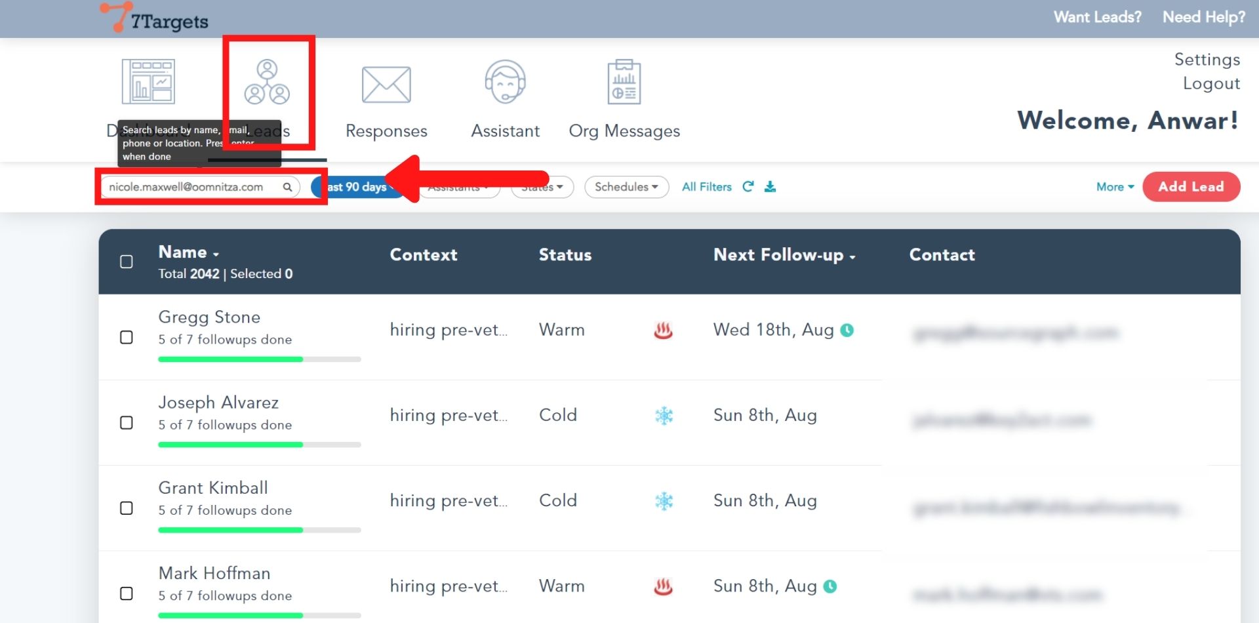Toggle the select-all header checkbox
Viewport: 1259px width, 623px height.
pyautogui.click(x=127, y=262)
